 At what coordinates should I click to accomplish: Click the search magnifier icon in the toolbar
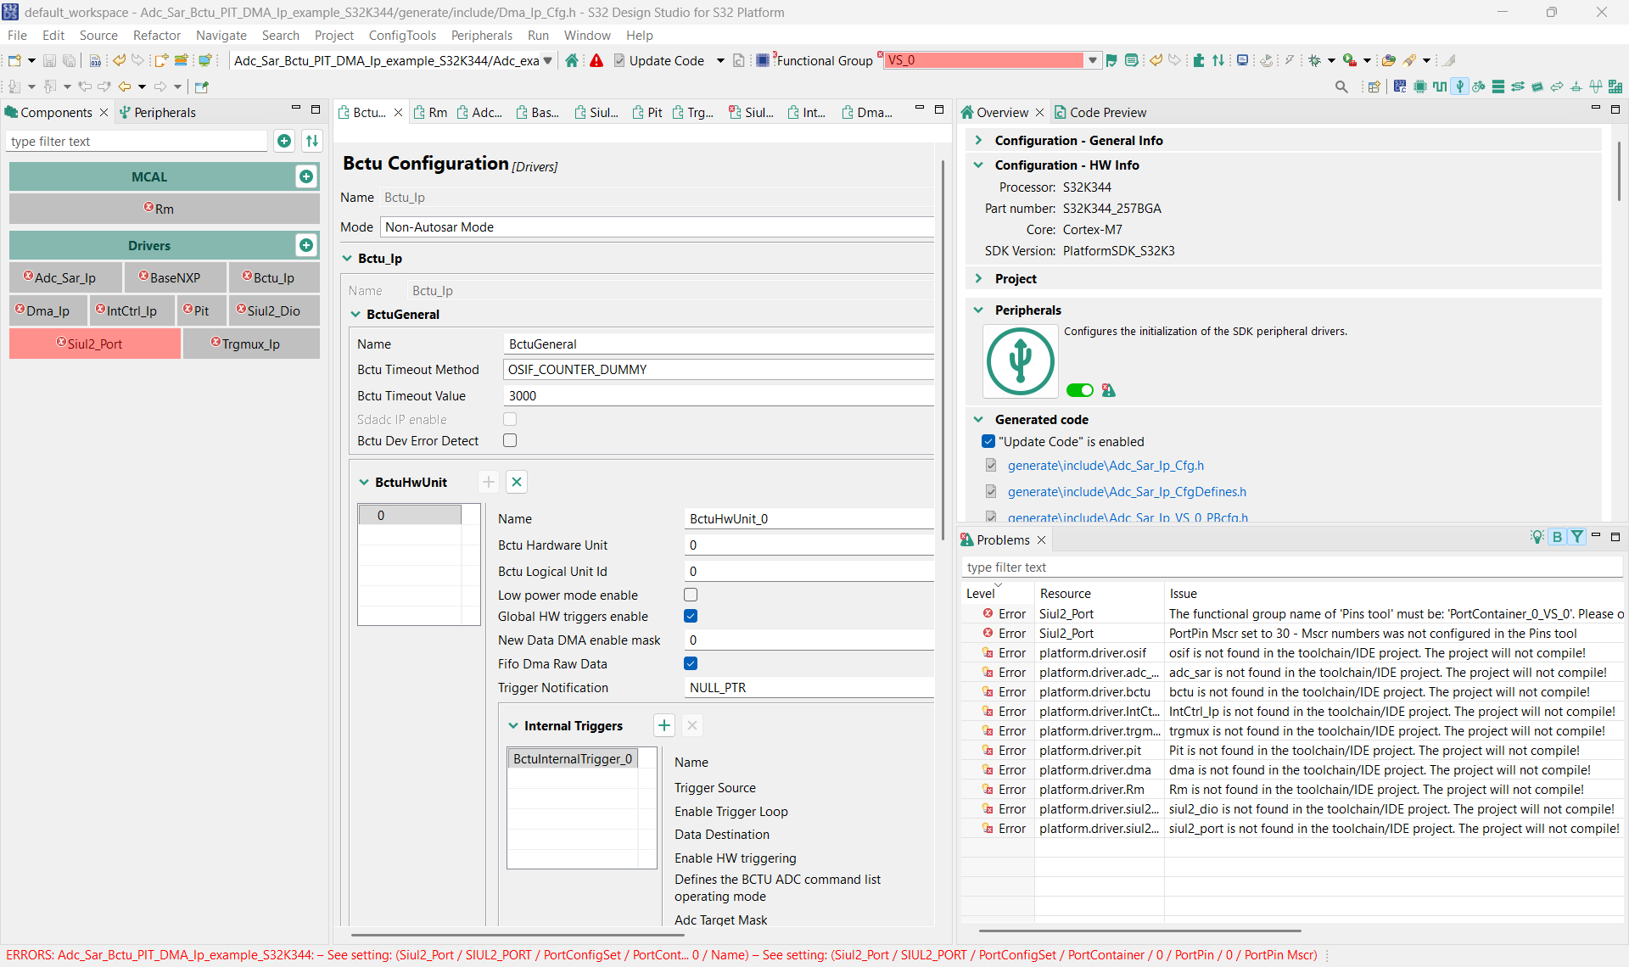coord(1341,87)
